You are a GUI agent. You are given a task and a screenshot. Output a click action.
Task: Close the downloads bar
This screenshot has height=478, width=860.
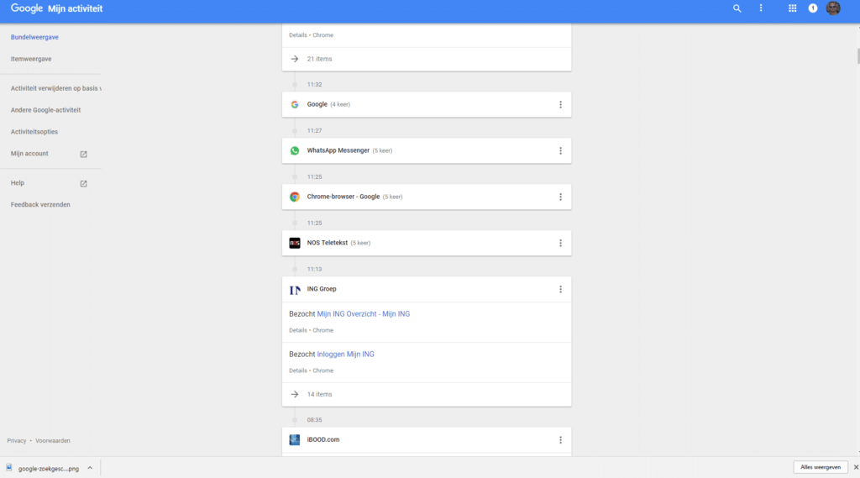[x=856, y=467]
